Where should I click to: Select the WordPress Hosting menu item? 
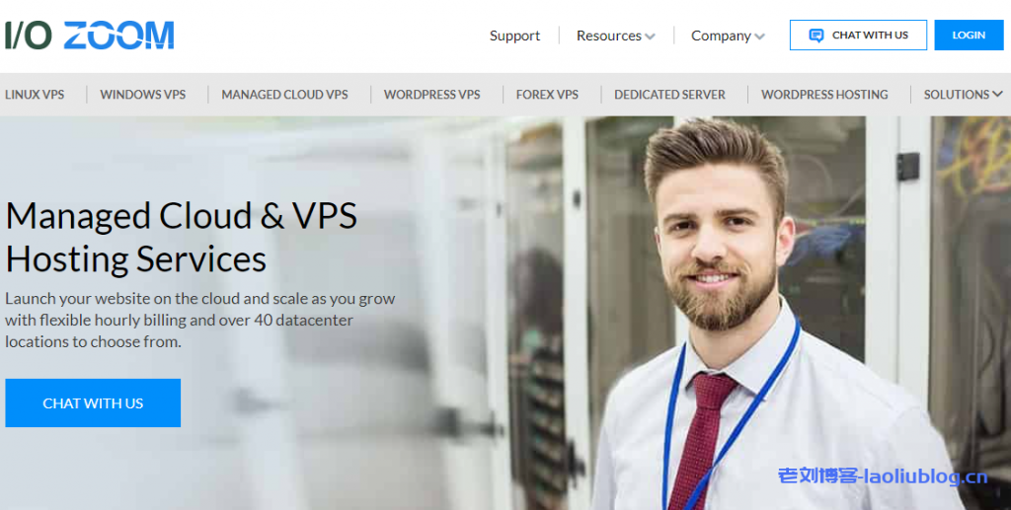click(x=824, y=95)
